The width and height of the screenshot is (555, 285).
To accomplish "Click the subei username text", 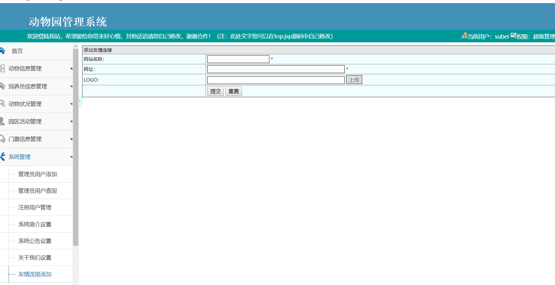I will point(502,36).
